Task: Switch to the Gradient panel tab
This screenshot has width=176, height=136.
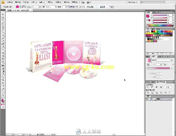Action: [153, 56]
